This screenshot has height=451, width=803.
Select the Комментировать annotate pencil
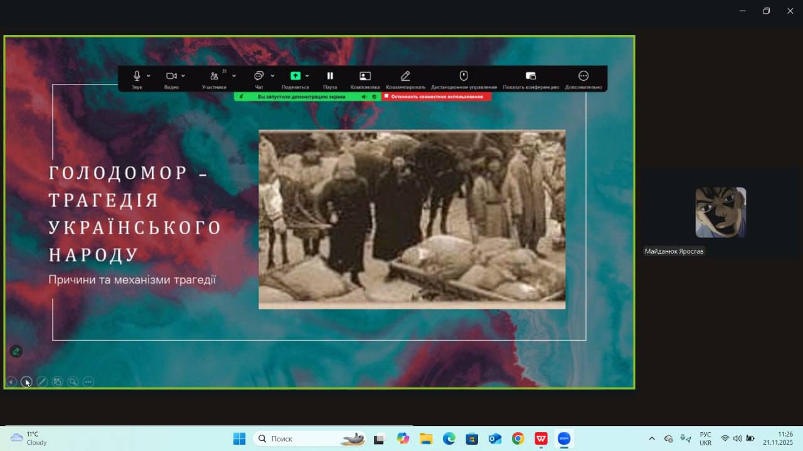click(x=405, y=76)
